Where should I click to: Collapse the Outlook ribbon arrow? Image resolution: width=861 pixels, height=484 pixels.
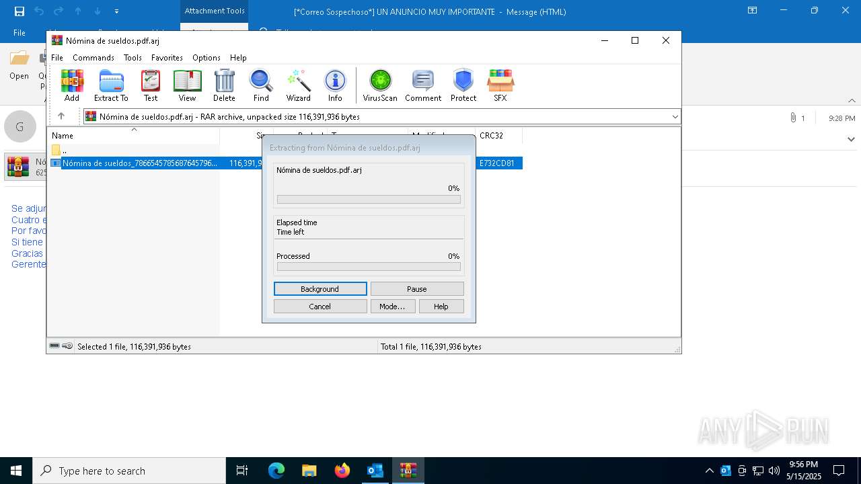click(852, 101)
